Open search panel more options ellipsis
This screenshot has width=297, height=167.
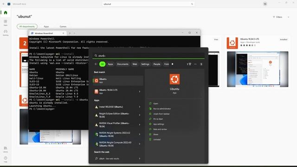click(x=195, y=64)
